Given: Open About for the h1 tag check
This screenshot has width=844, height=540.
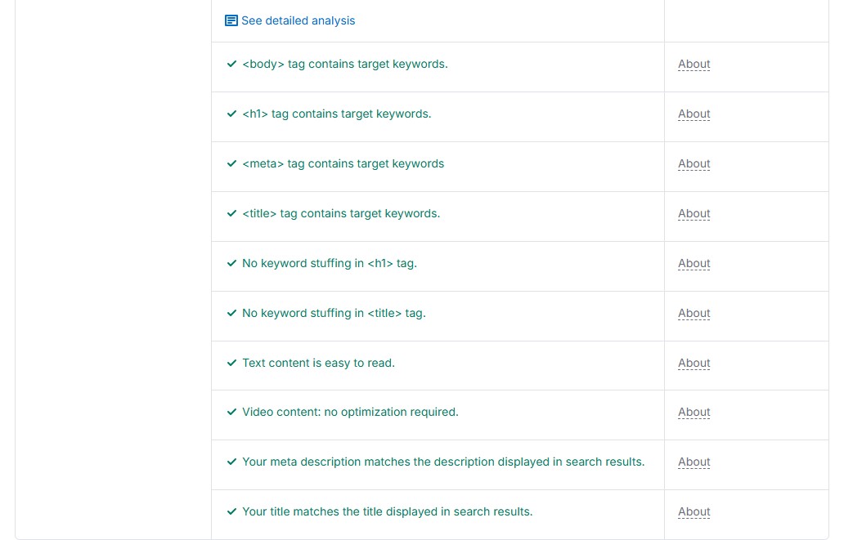Looking at the screenshot, I should pos(694,114).
